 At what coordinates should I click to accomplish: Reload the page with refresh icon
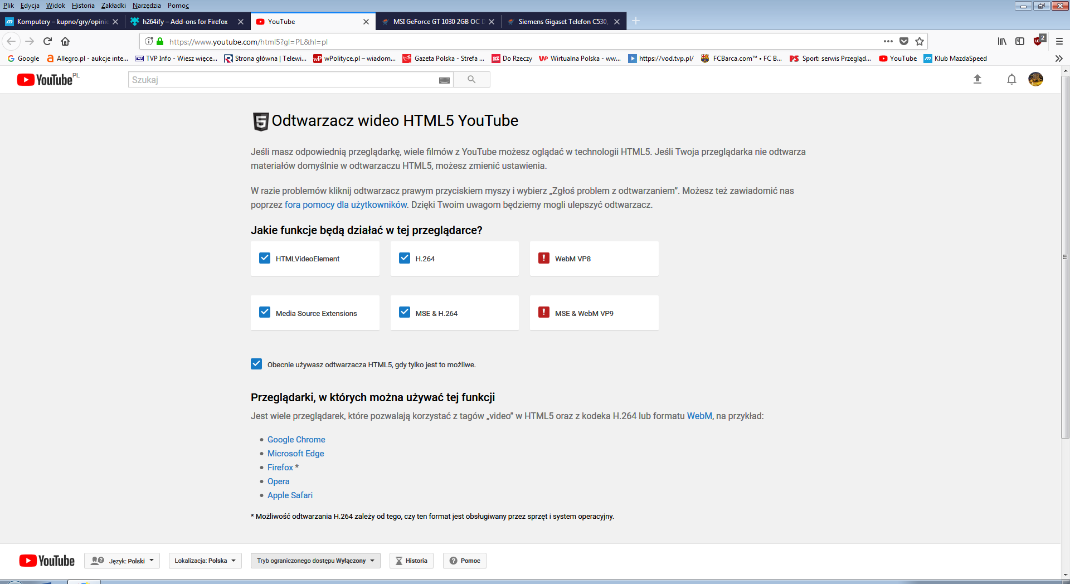coord(47,41)
